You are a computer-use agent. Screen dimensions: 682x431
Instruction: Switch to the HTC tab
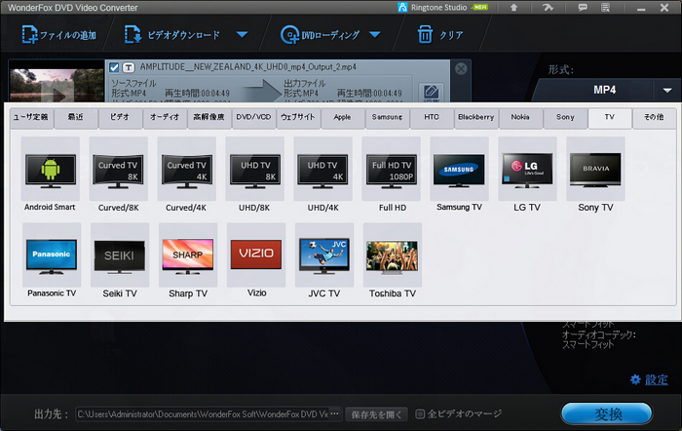pos(432,118)
